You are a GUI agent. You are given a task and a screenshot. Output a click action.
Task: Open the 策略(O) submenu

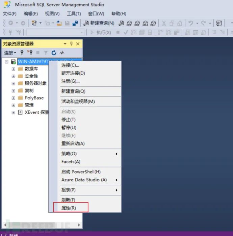click(x=85, y=154)
